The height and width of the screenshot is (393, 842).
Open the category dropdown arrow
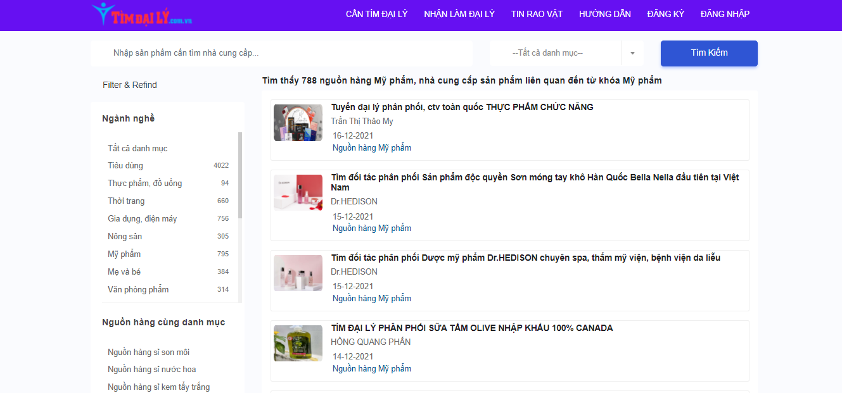pos(632,53)
